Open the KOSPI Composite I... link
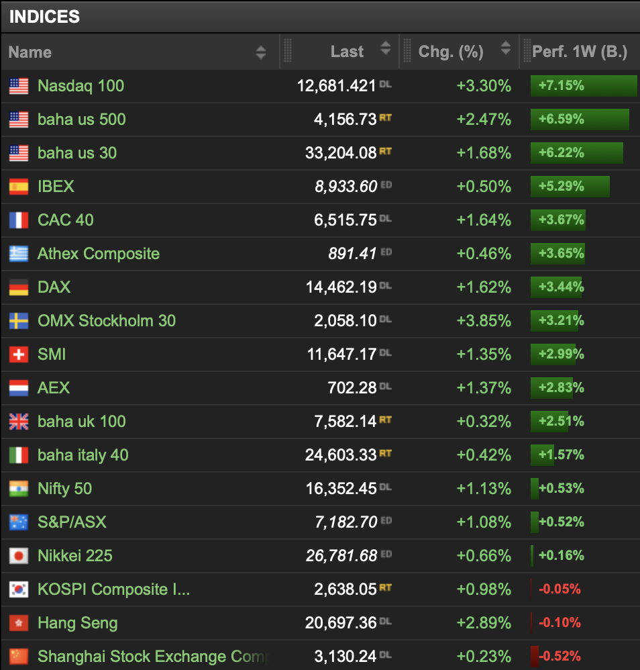Viewport: 640px width, 670px height. coord(113,589)
